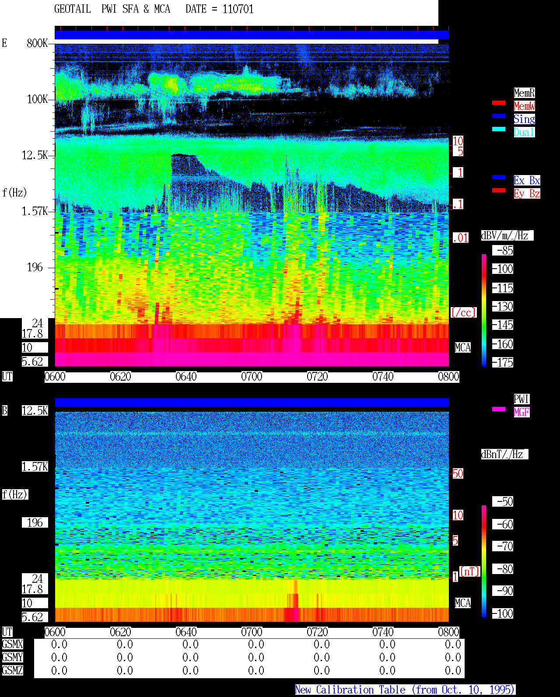Click the cyan Dual legend swatch

(x=499, y=129)
